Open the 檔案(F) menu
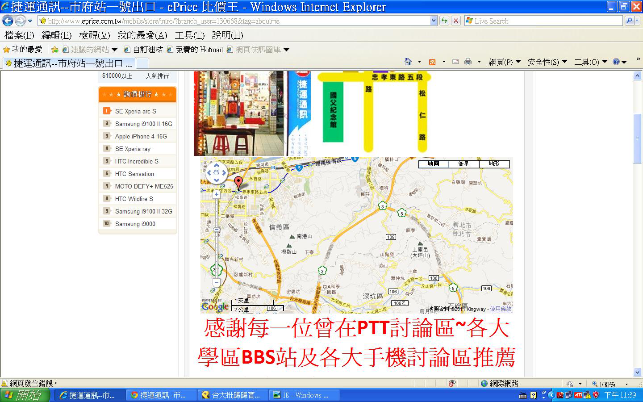Viewport: 643px width, 402px height. tap(19, 35)
